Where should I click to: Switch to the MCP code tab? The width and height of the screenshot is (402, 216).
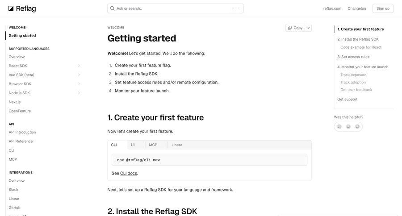coord(153,145)
